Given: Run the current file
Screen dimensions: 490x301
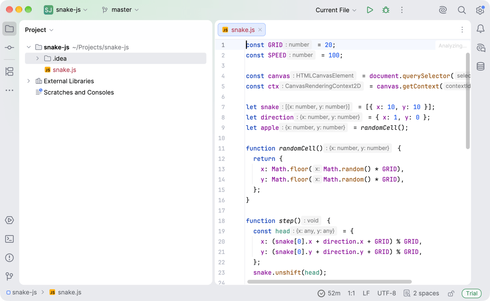Looking at the screenshot, I should tap(370, 10).
